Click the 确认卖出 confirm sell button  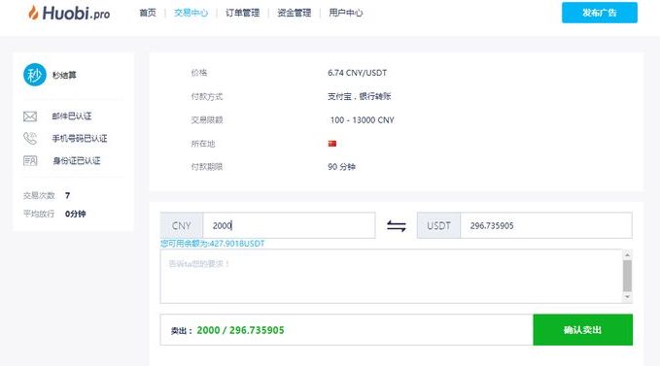click(582, 330)
